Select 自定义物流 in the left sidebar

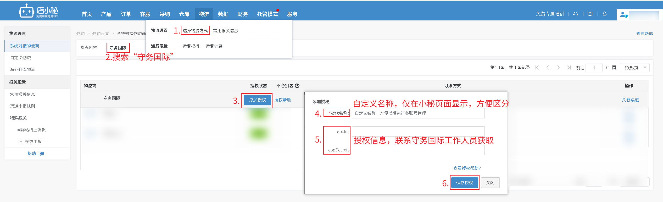tap(20, 58)
